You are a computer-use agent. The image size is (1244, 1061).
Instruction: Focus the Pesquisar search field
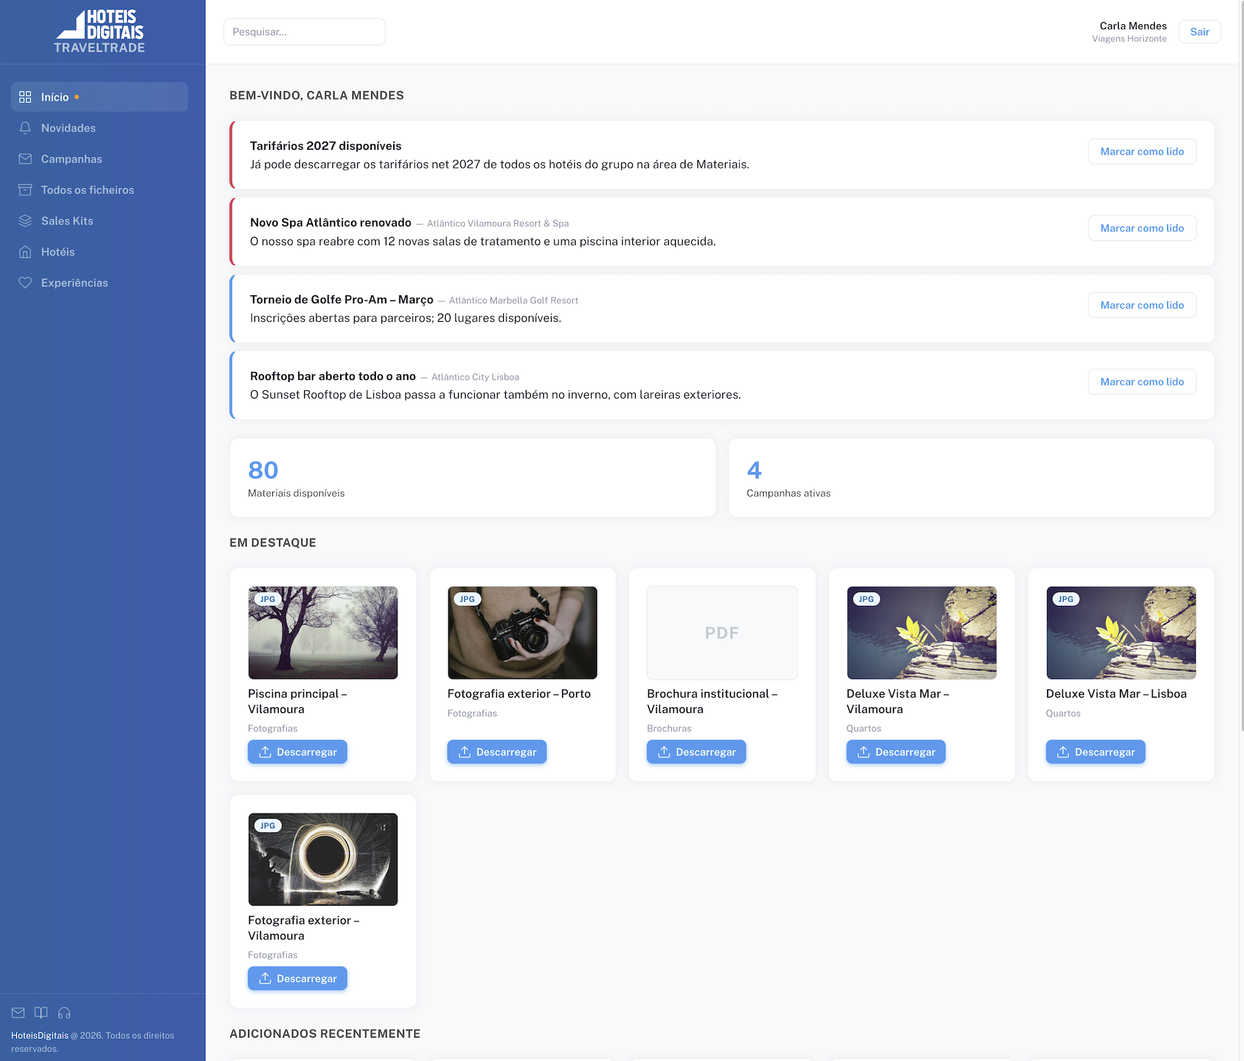pyautogui.click(x=304, y=32)
